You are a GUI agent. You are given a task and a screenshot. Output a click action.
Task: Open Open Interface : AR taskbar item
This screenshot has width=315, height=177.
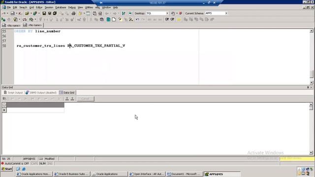[147, 174]
